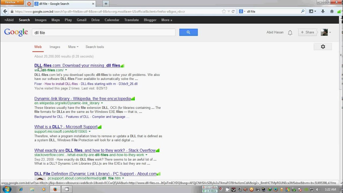The image size is (343, 193).
Task: Open Gmail from the Google top bar
Action: 81,20
